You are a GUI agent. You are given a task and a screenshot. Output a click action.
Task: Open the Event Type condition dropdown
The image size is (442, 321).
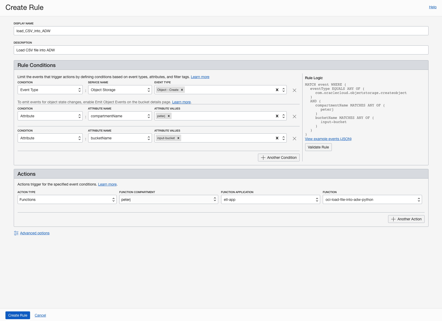[x=50, y=90]
